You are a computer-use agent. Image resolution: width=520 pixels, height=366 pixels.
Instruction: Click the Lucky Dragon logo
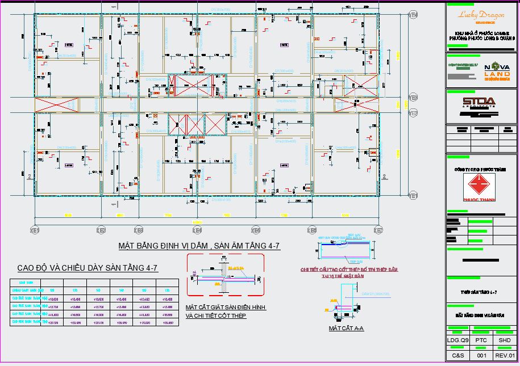[x=481, y=16]
